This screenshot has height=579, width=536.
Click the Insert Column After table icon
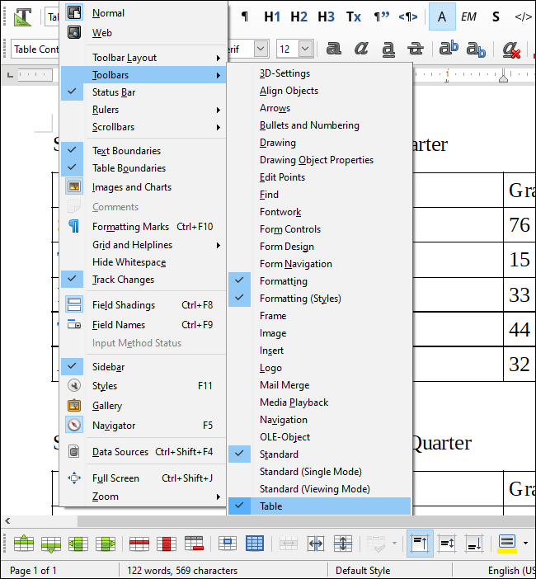(x=106, y=544)
